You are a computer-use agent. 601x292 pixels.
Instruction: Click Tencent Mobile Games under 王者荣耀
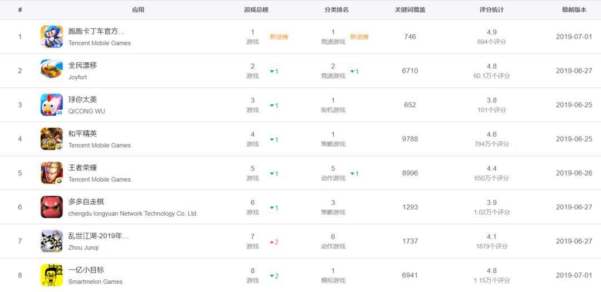(100, 179)
